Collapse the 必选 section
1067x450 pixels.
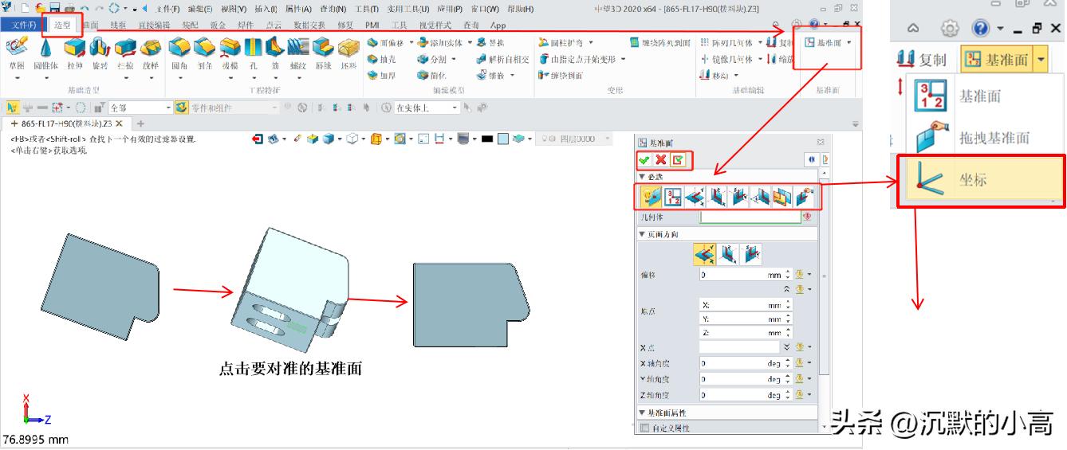(x=642, y=176)
